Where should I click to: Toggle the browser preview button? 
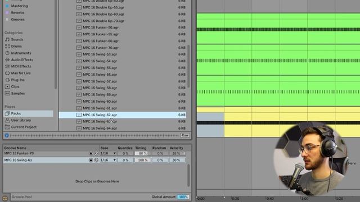(7, 135)
